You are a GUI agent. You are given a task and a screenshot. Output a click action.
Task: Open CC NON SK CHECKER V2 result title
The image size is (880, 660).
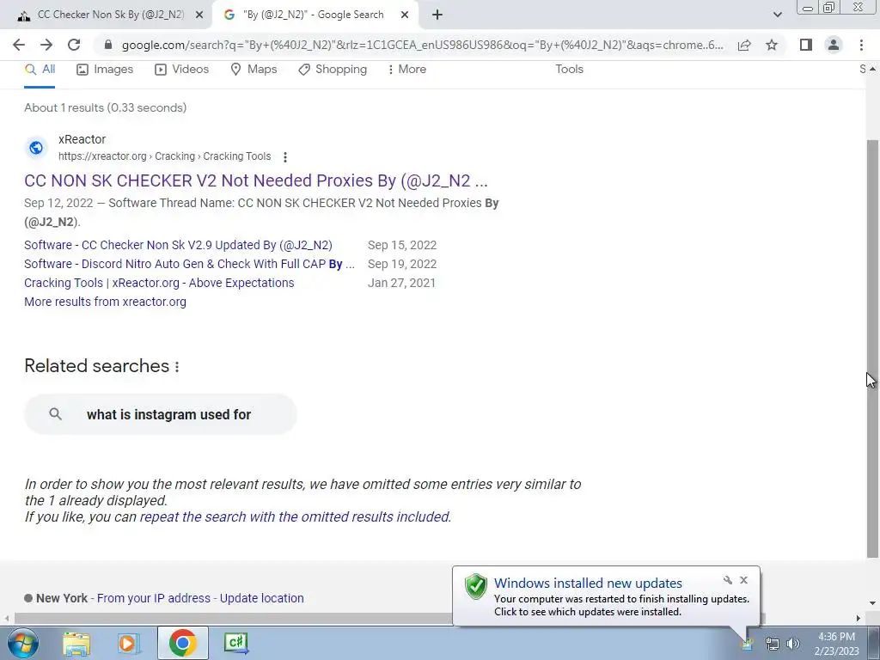click(x=256, y=180)
